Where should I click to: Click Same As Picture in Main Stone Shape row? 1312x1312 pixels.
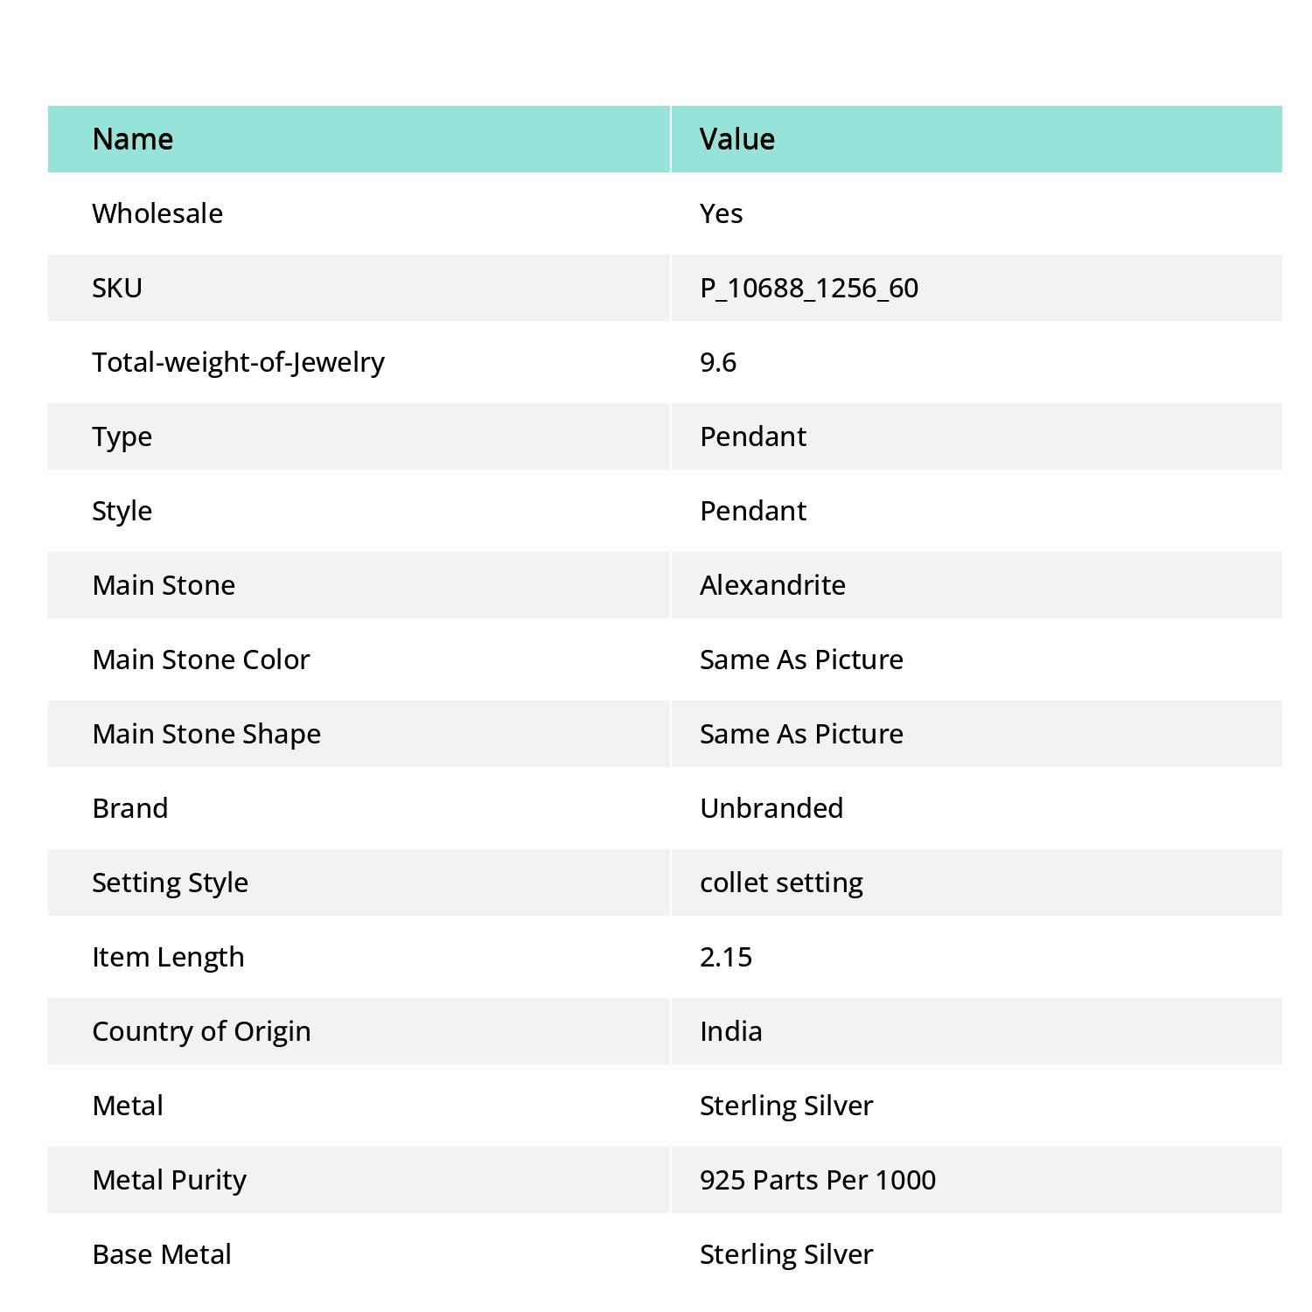pos(801,734)
